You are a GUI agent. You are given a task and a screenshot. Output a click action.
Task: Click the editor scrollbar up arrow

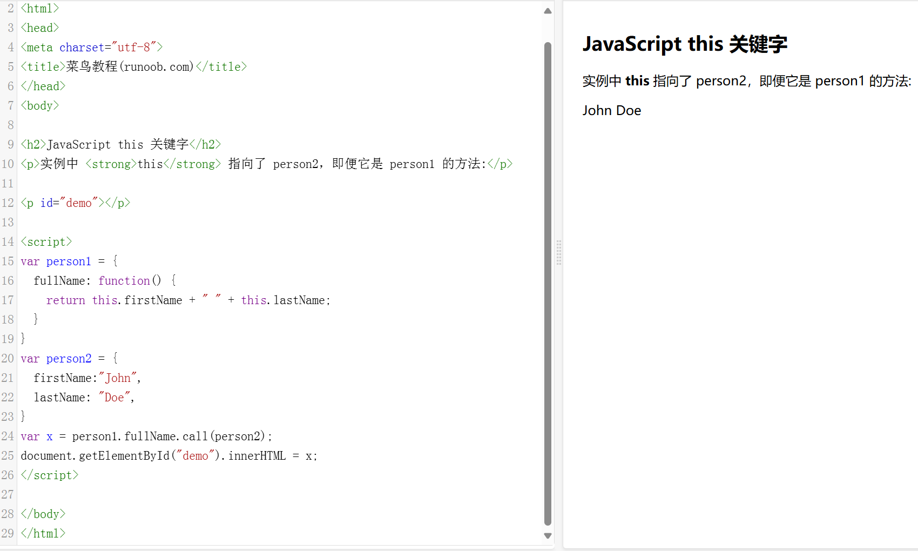pos(548,11)
